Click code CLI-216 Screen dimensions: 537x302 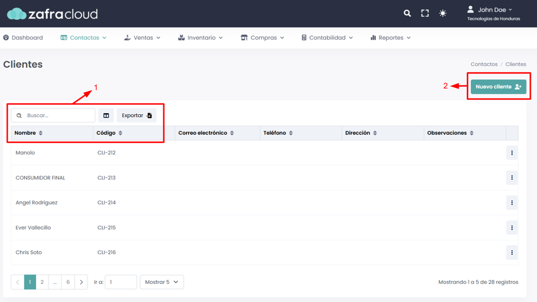pyautogui.click(x=106, y=252)
